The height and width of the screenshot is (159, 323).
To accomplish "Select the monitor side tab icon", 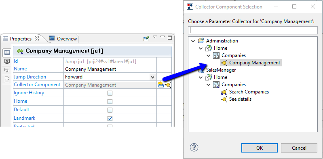I will (7, 61).
